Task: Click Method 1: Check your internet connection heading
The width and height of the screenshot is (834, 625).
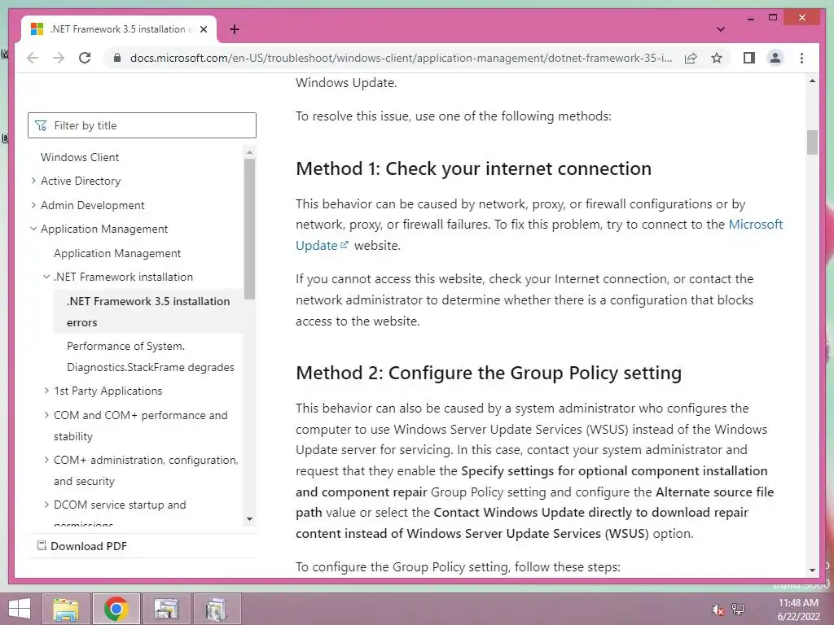Action: [x=473, y=168]
